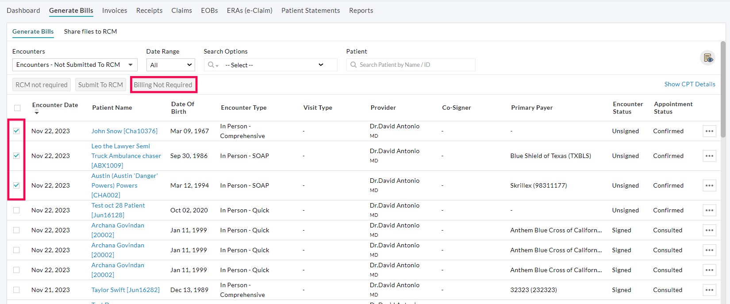The image size is (730, 304).
Task: Uncheck the John Snow encounter checkbox
Action: pyautogui.click(x=17, y=131)
